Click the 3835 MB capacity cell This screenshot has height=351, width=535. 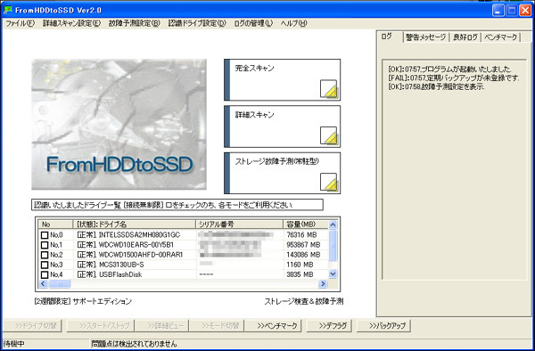[300, 274]
